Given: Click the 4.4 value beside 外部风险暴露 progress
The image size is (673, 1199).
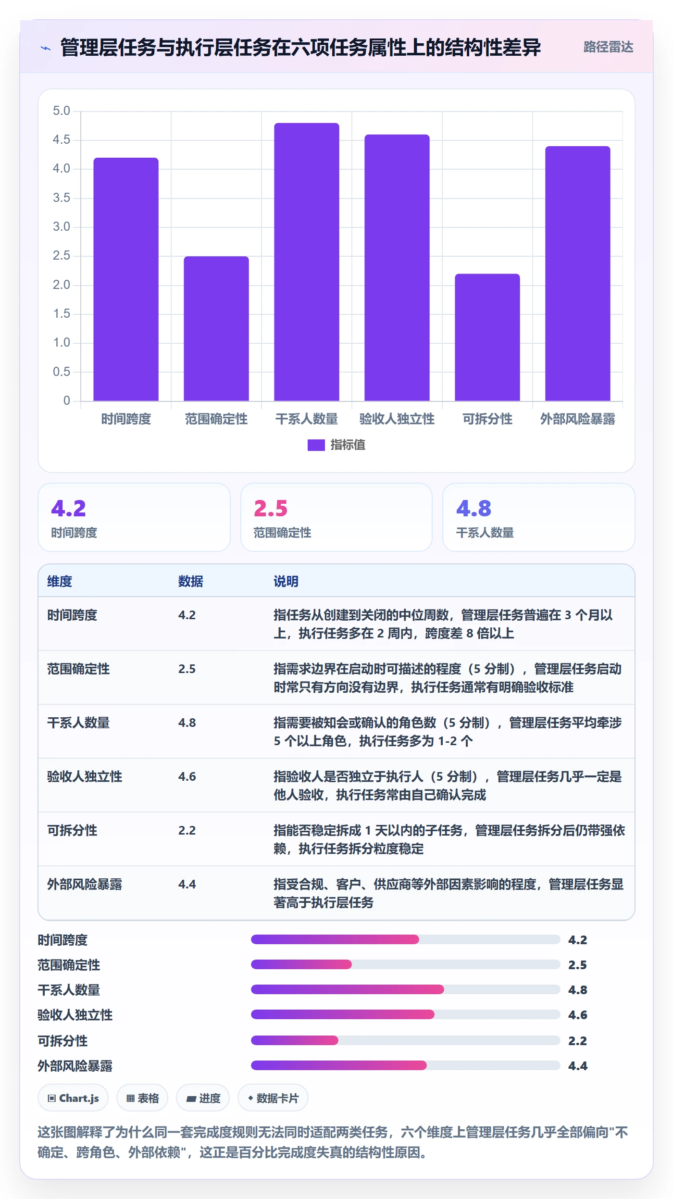Looking at the screenshot, I should [578, 1066].
